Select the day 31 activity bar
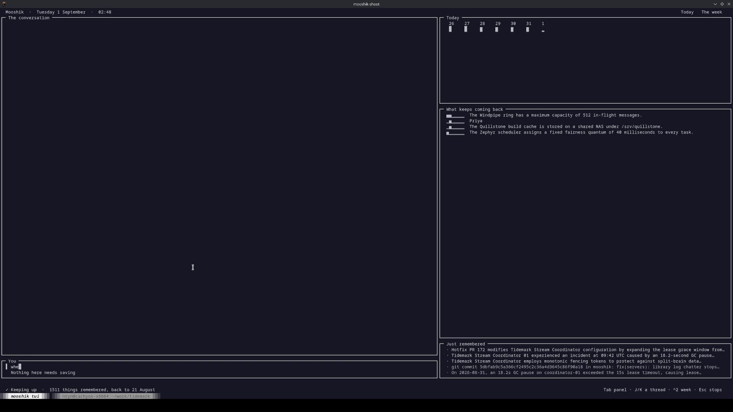The image size is (733, 412). click(528, 30)
